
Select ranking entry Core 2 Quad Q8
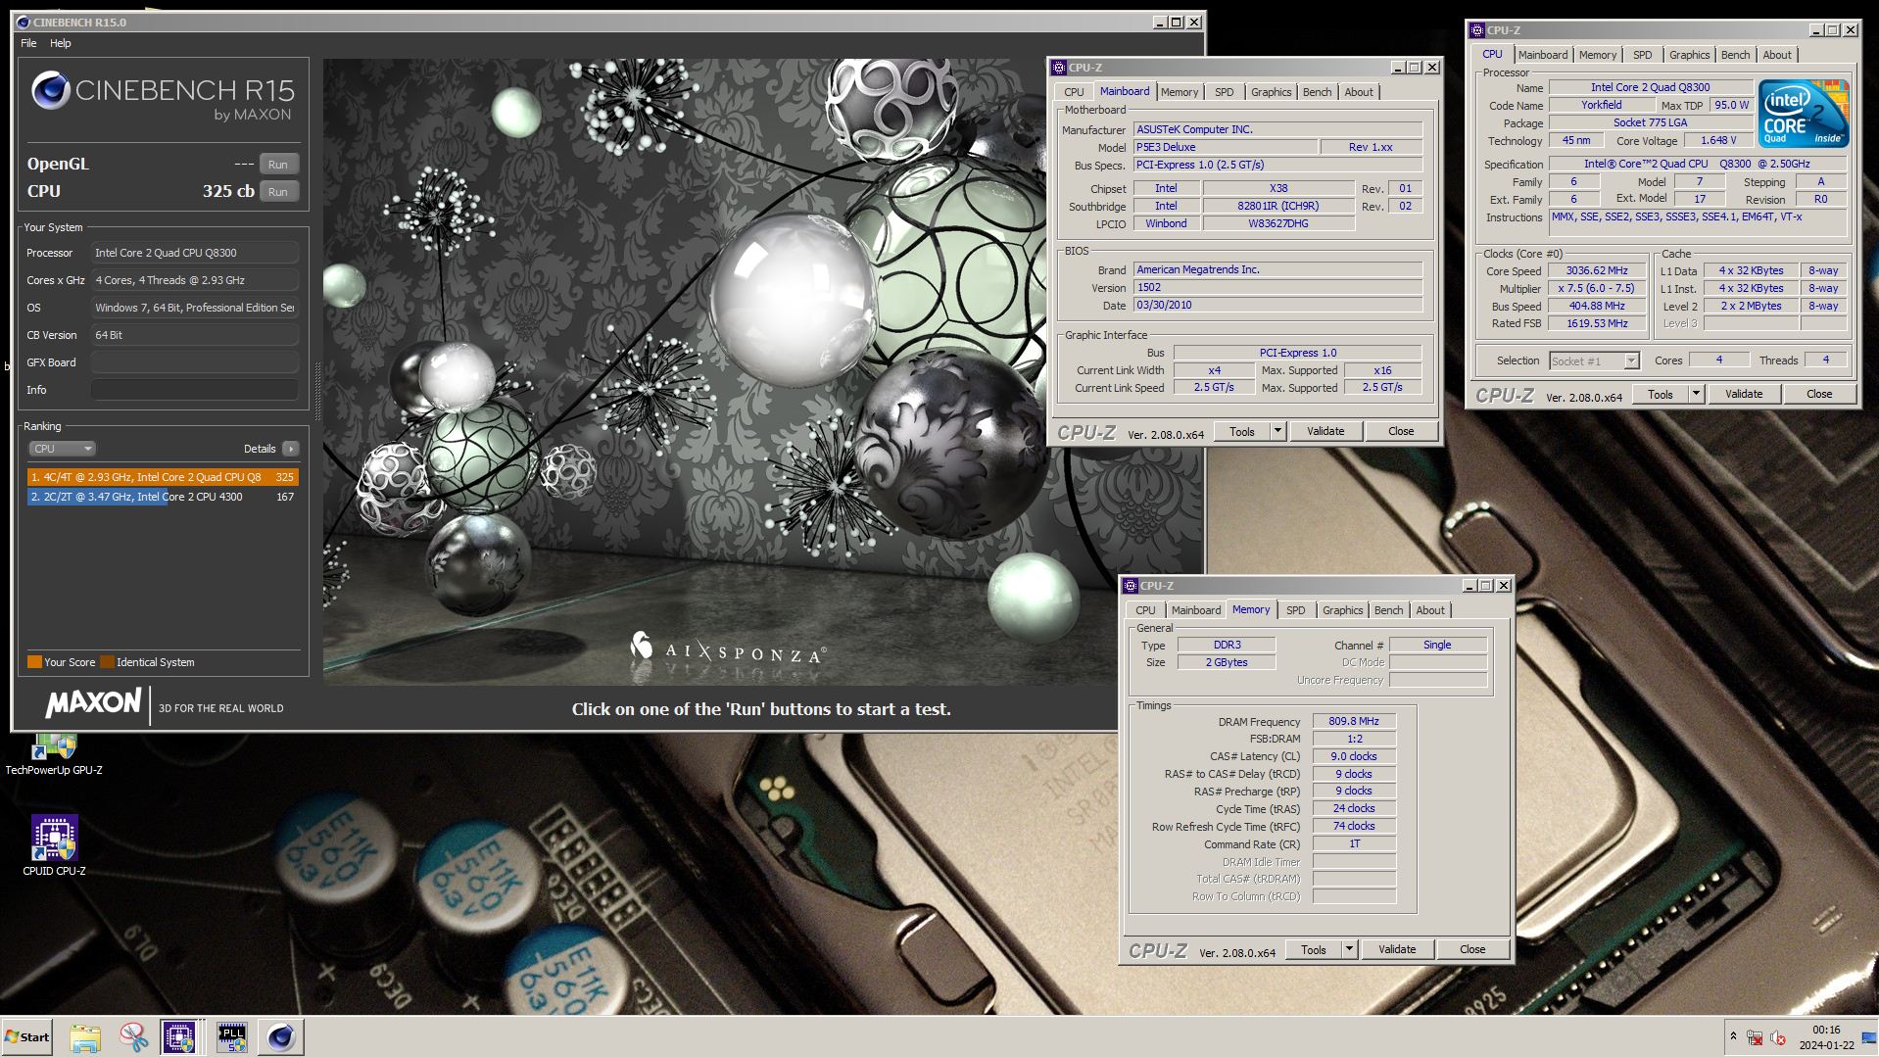[163, 477]
